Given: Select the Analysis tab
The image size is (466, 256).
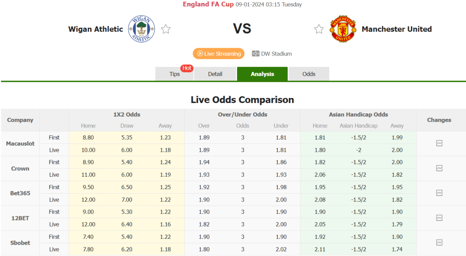Looking at the screenshot, I should [x=262, y=74].
